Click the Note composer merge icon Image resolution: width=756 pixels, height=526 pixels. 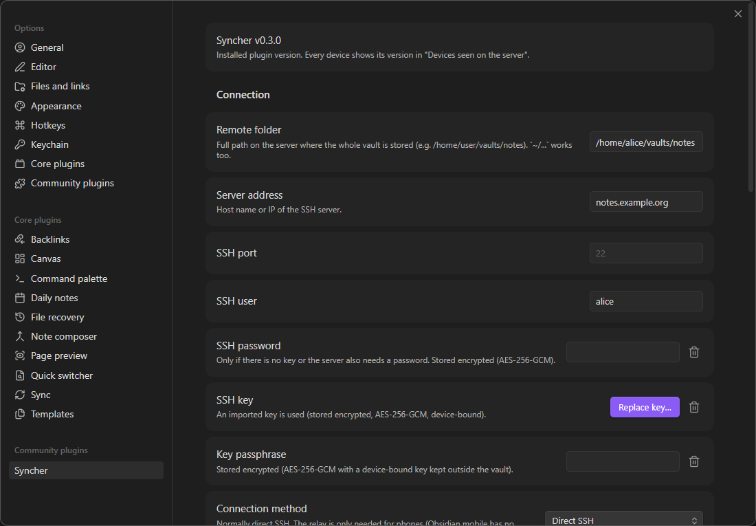click(x=20, y=336)
